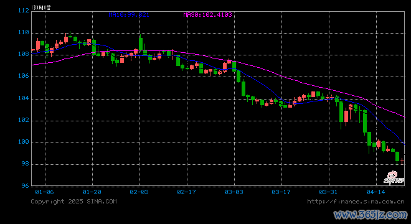
Task: Click the 03-03 date axis label
Action: (x=234, y=192)
